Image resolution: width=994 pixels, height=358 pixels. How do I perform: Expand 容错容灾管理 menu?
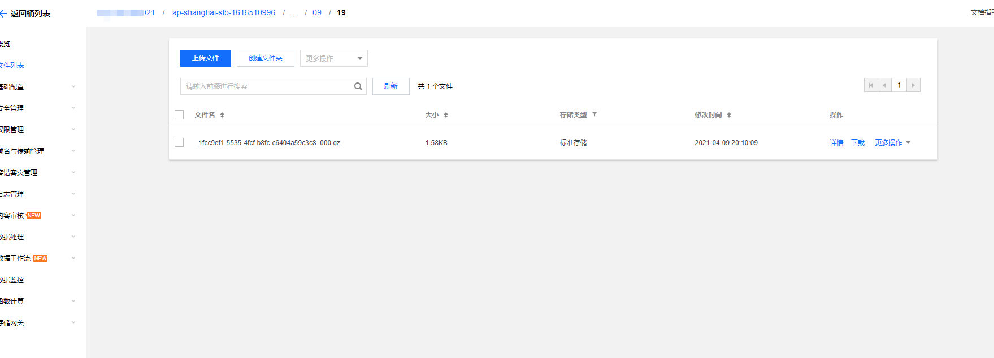[x=73, y=172]
